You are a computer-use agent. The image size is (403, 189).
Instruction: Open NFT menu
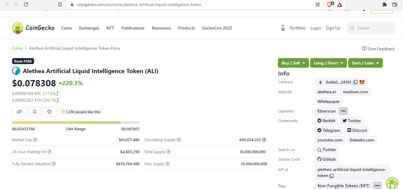pyautogui.click(x=110, y=28)
